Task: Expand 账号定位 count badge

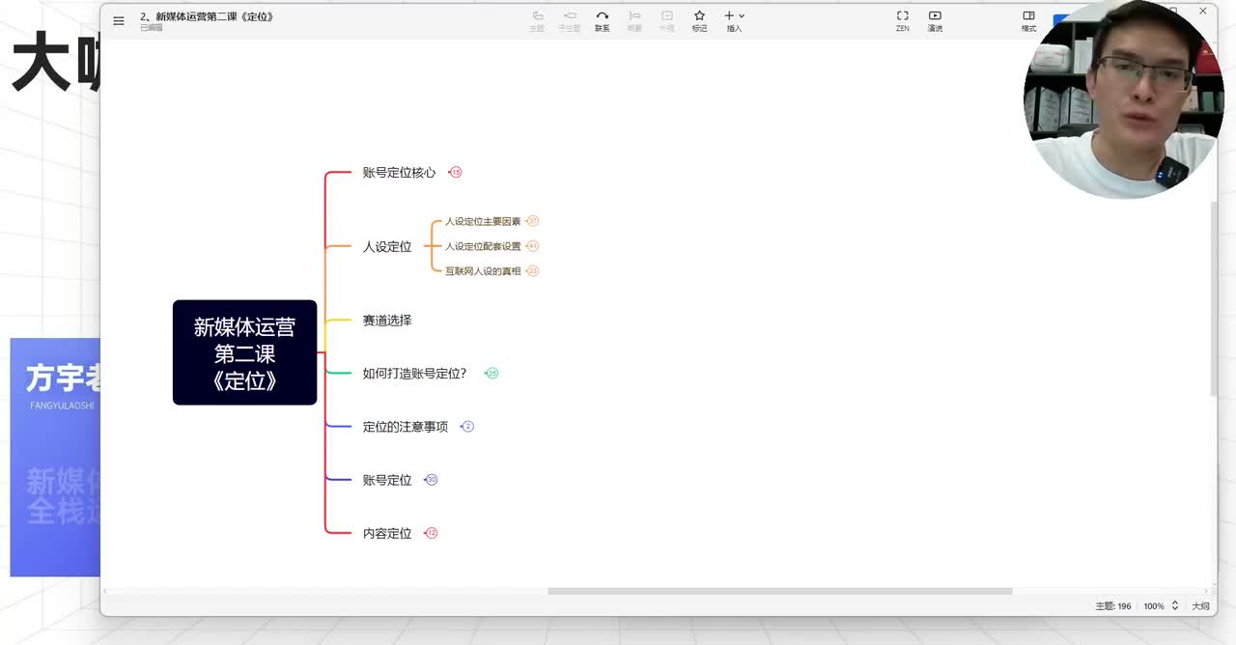Action: 432,480
